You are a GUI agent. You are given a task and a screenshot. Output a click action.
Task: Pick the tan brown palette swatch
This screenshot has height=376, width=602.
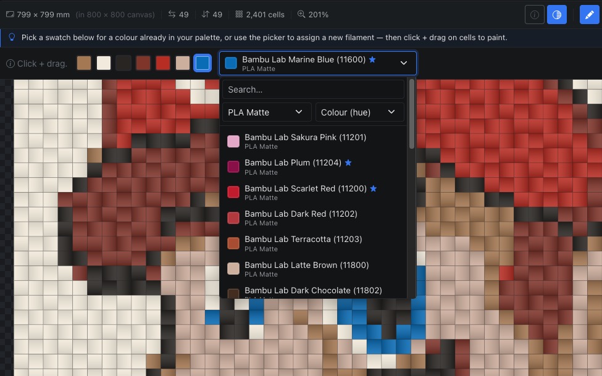click(84, 63)
